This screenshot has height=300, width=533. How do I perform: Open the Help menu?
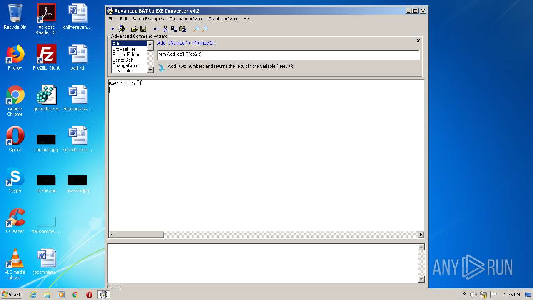pyautogui.click(x=247, y=19)
